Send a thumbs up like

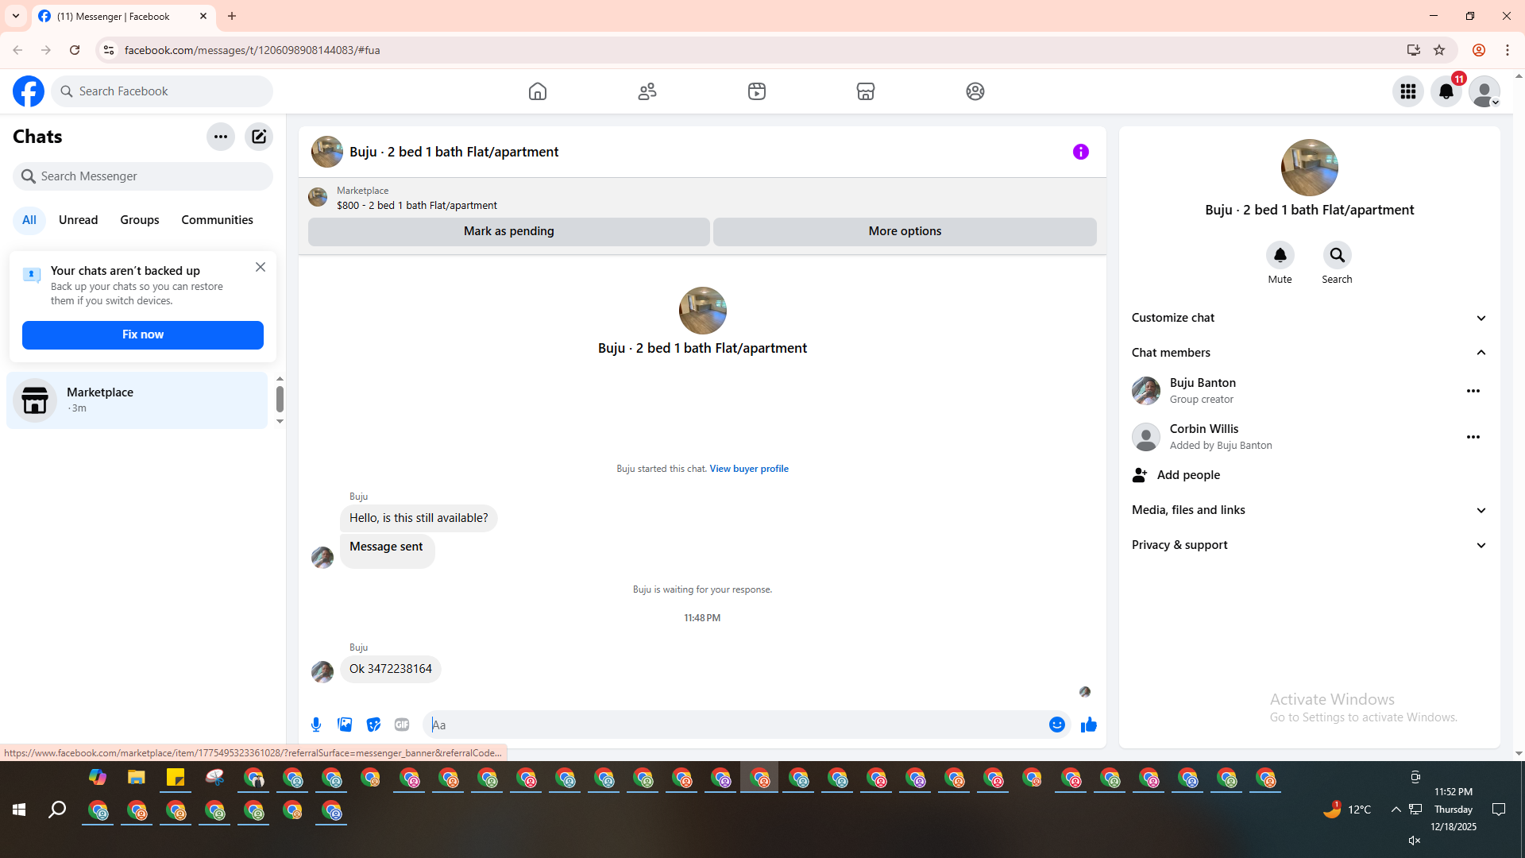click(1088, 725)
